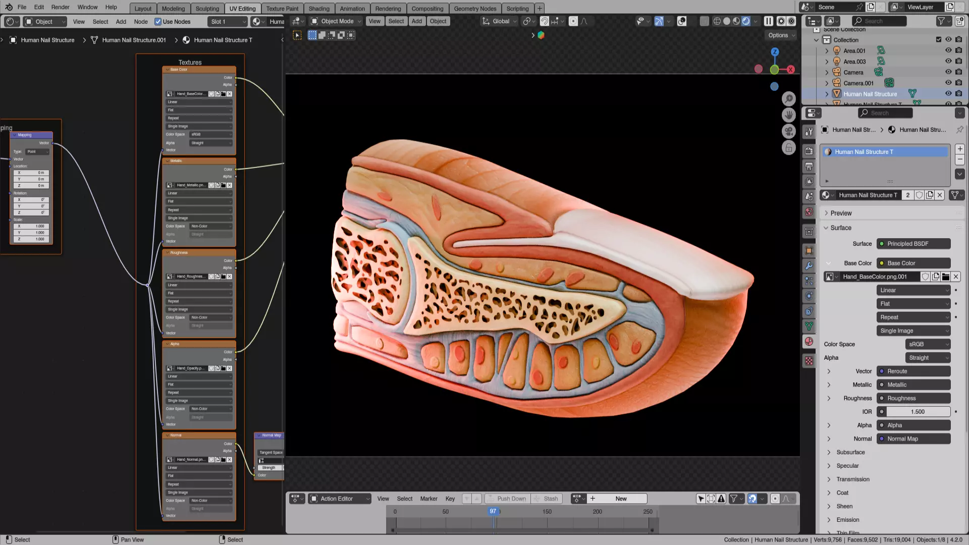The height and width of the screenshot is (545, 969).
Task: Open the Marker menu in Action Editor
Action: (428, 499)
